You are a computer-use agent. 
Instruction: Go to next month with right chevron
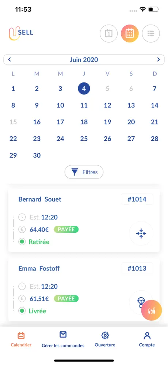pyautogui.click(x=159, y=60)
